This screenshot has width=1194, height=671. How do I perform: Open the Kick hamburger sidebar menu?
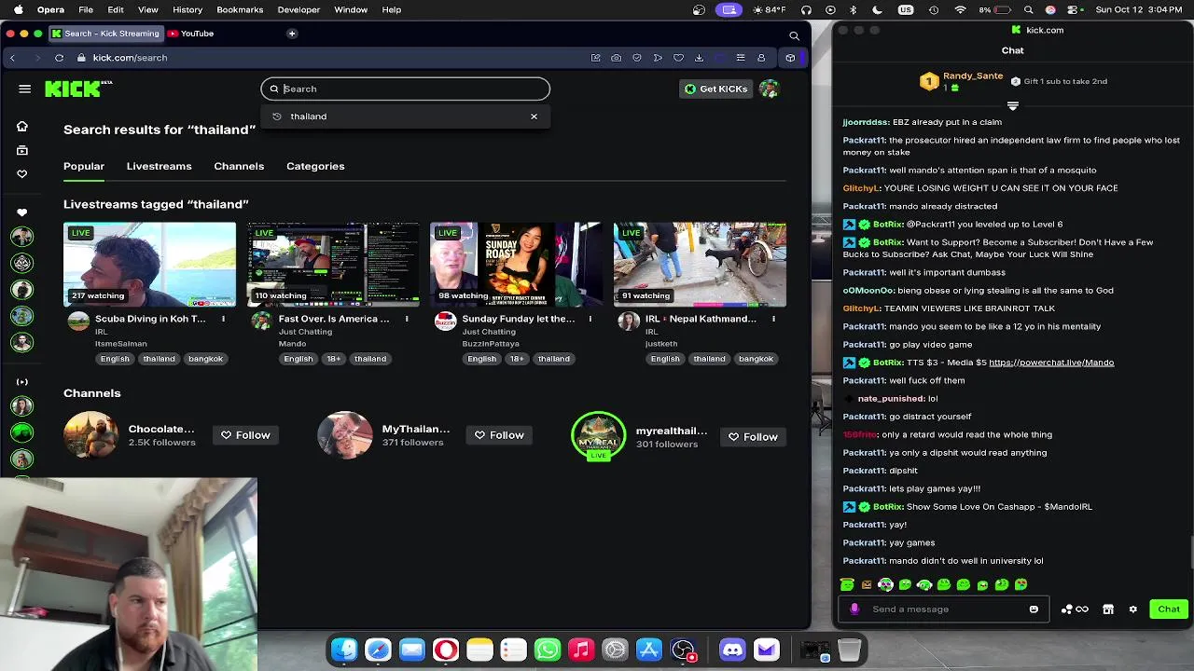tap(24, 89)
